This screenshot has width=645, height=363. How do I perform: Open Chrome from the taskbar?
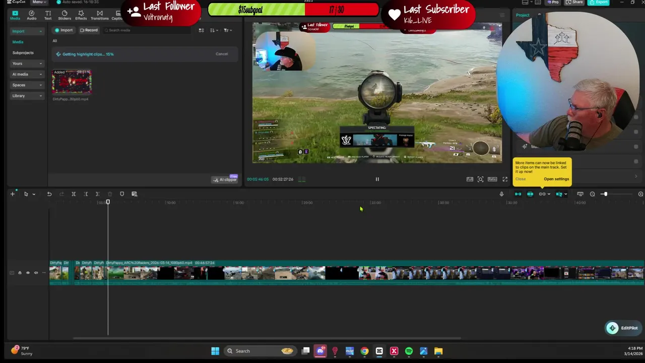(x=364, y=351)
